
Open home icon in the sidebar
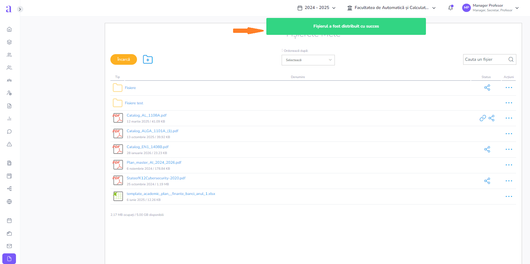(9, 29)
